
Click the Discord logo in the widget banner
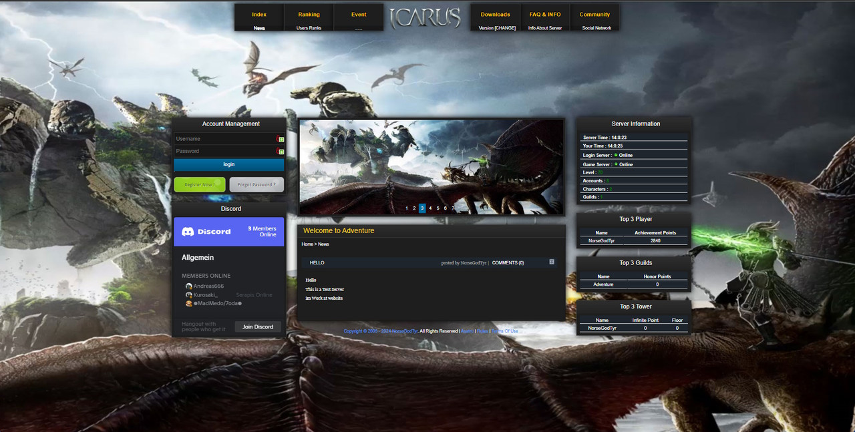[206, 232]
